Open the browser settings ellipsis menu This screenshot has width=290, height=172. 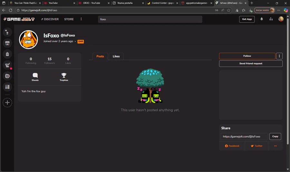tap(278, 10)
